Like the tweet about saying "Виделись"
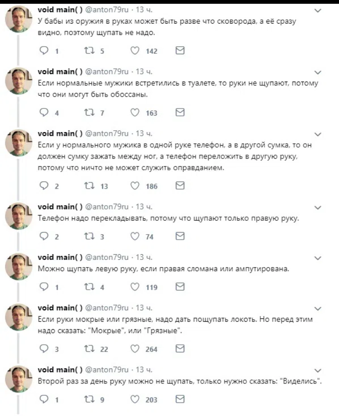Screen dimensions: 339x416 coord(135,399)
